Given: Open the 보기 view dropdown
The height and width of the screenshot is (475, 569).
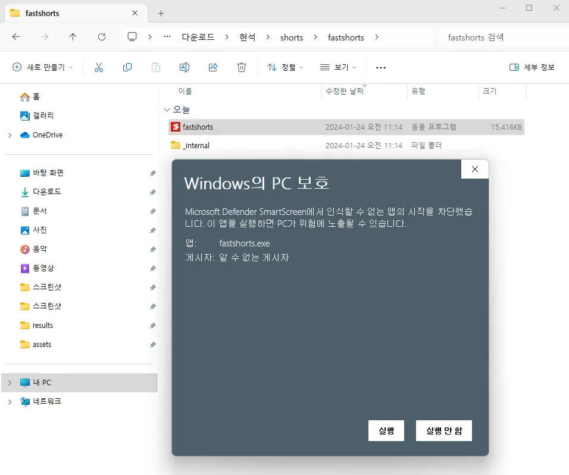Looking at the screenshot, I should 338,67.
